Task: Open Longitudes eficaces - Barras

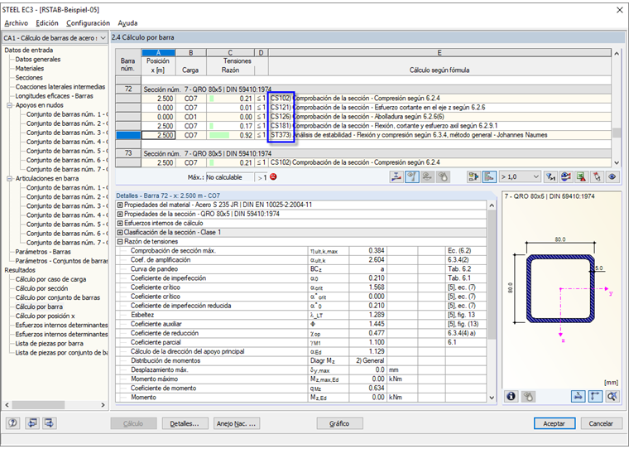Action: (x=54, y=96)
